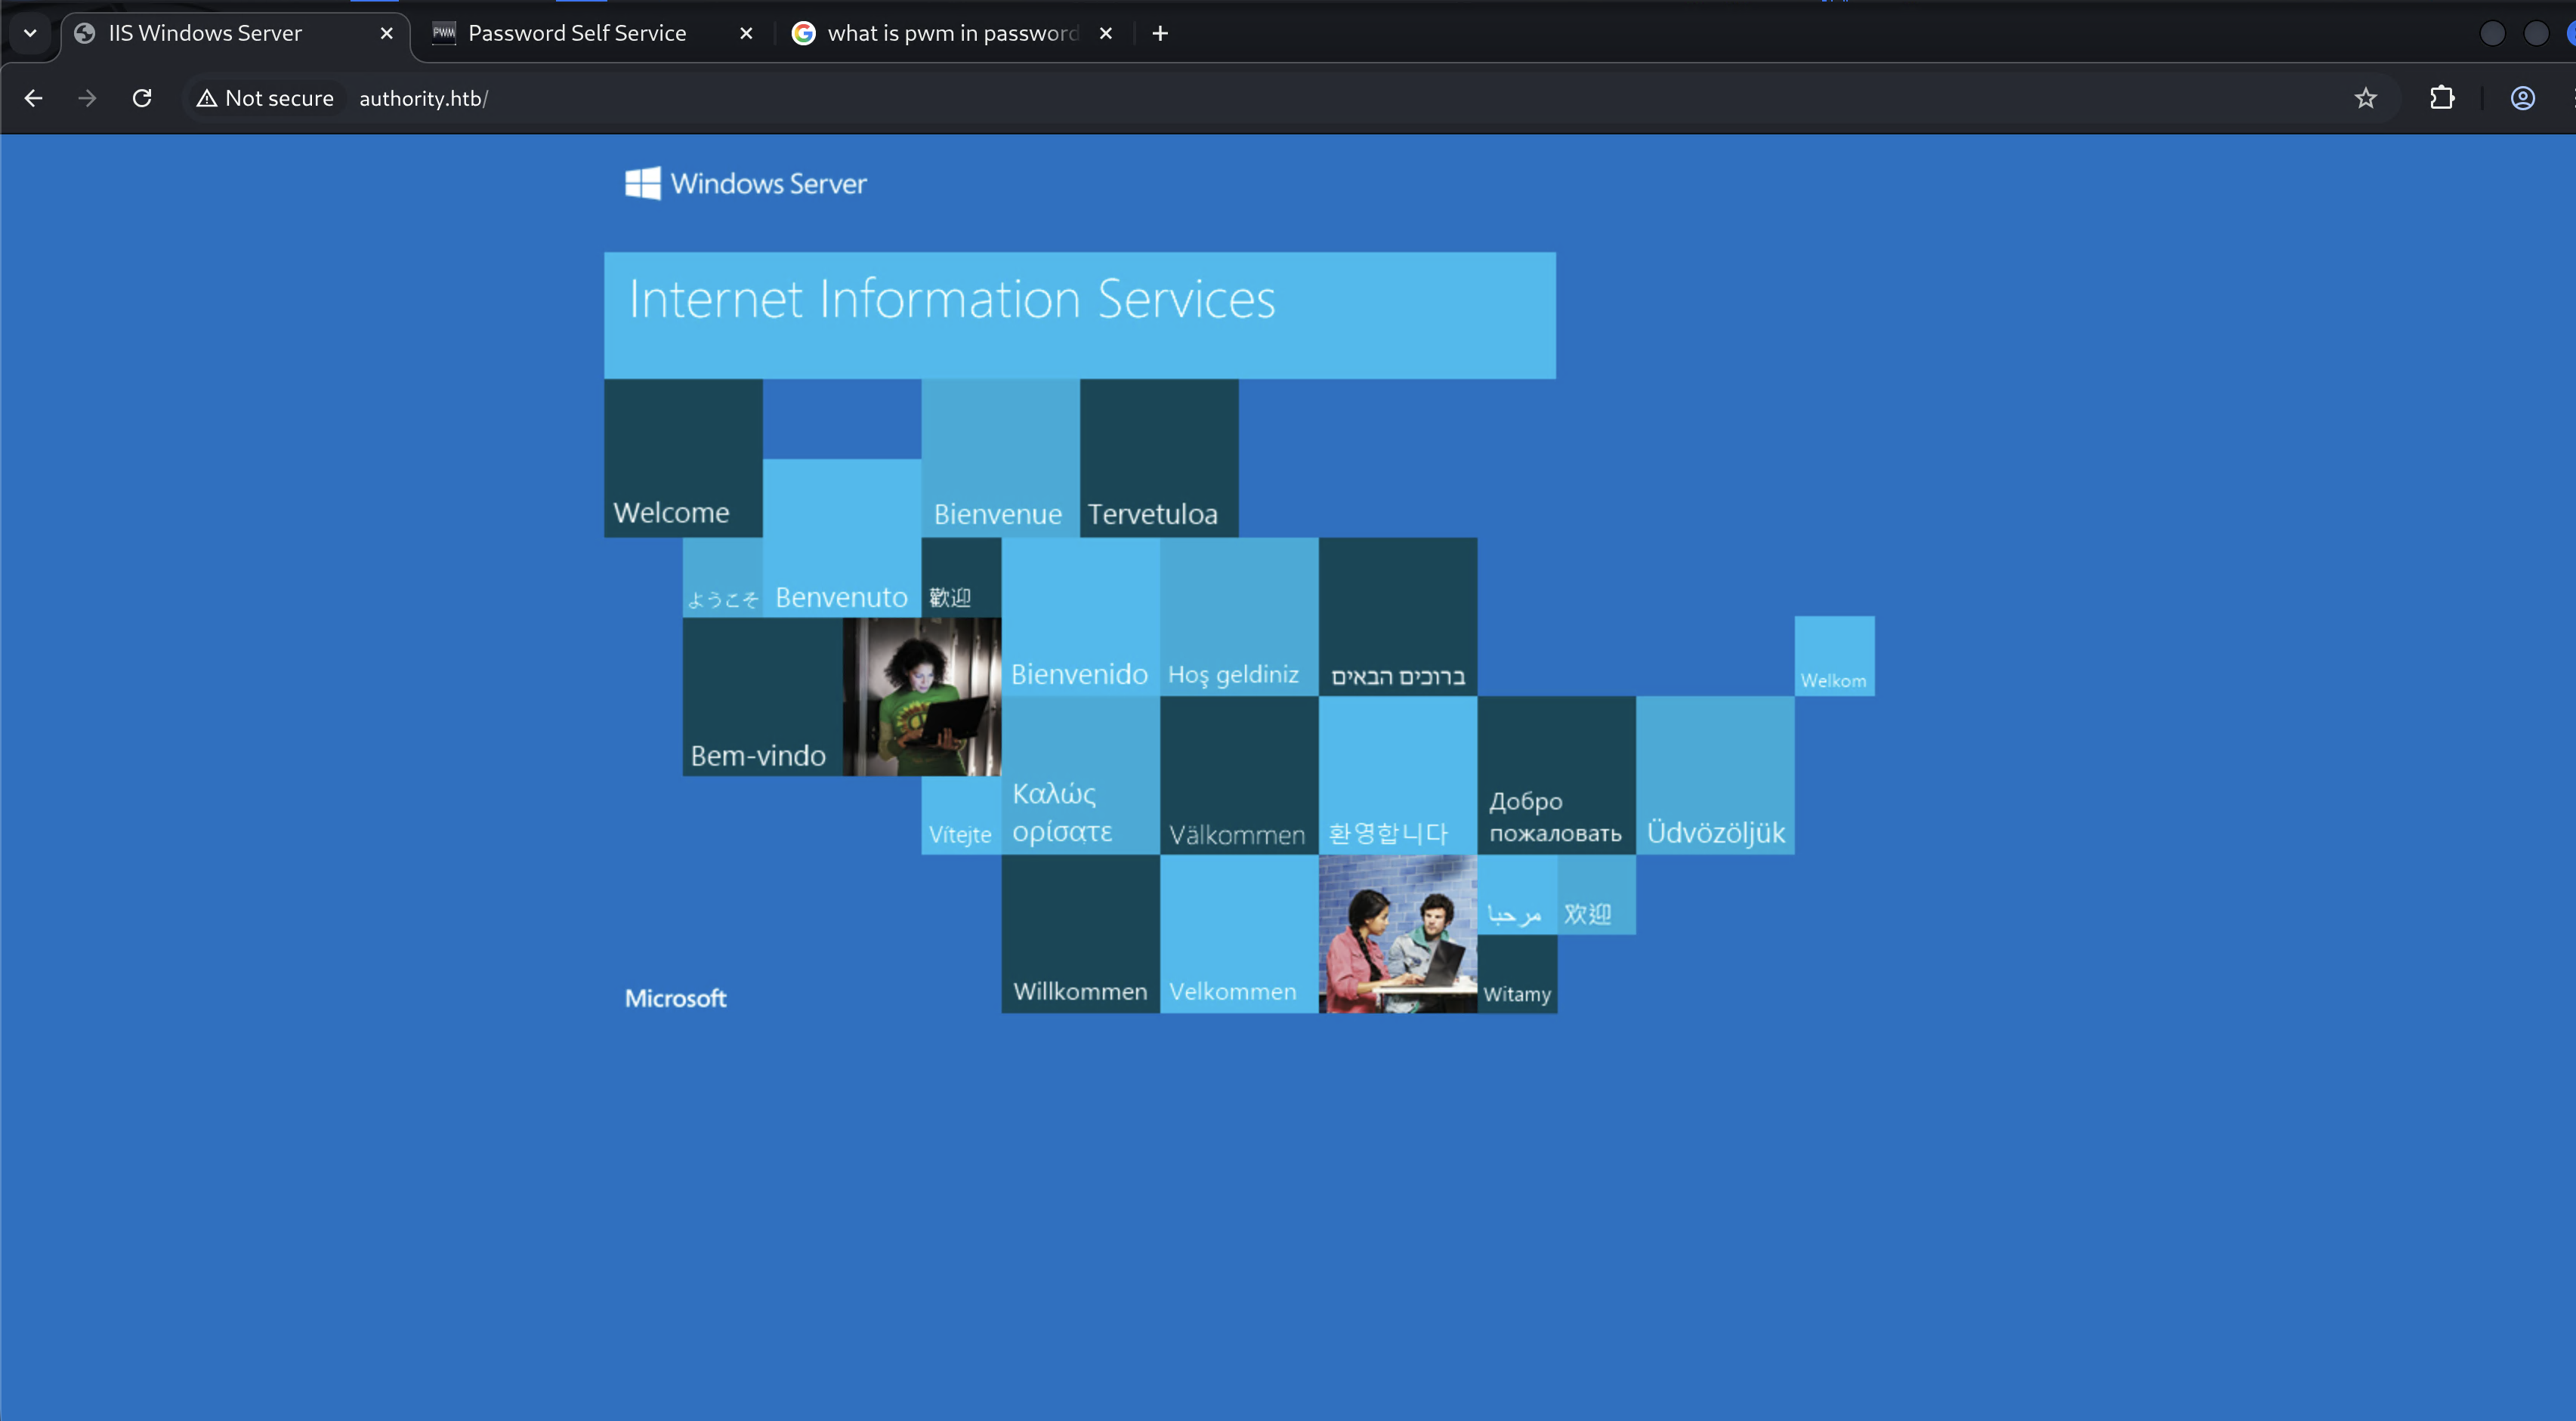Bookmark this page with the star icon
2576x1421 pixels.
[2365, 98]
